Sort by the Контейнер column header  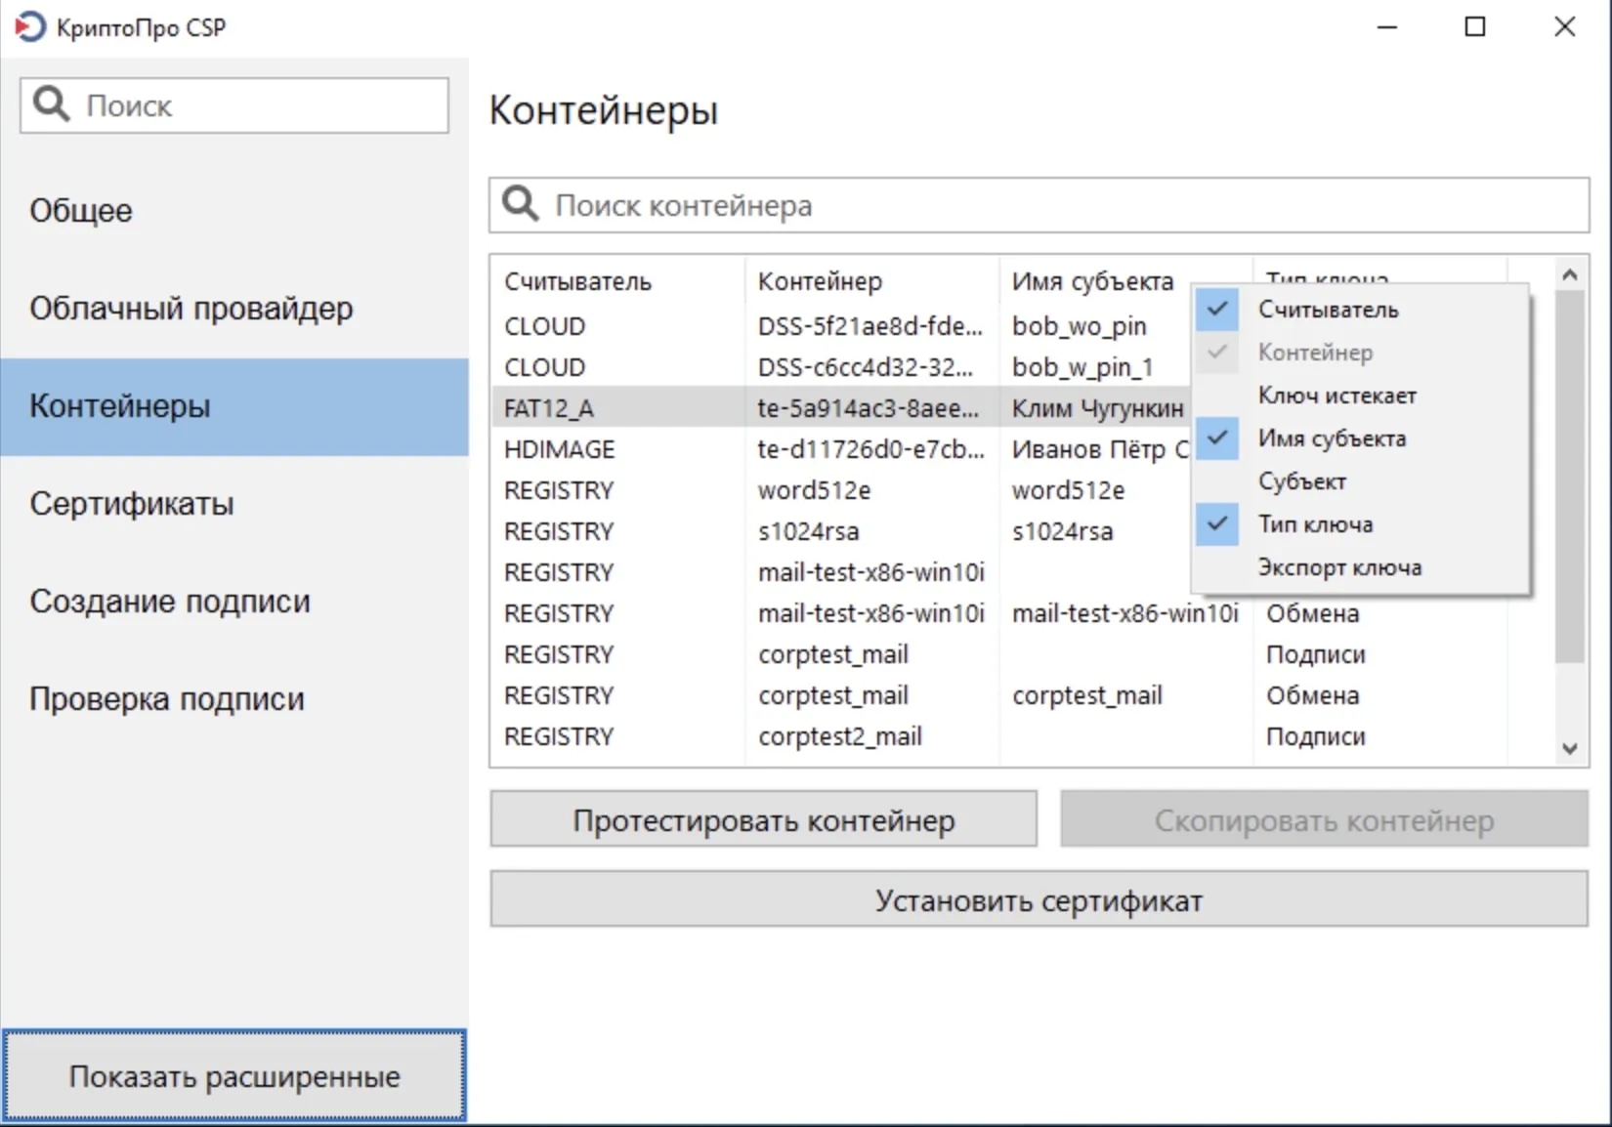pyautogui.click(x=820, y=281)
